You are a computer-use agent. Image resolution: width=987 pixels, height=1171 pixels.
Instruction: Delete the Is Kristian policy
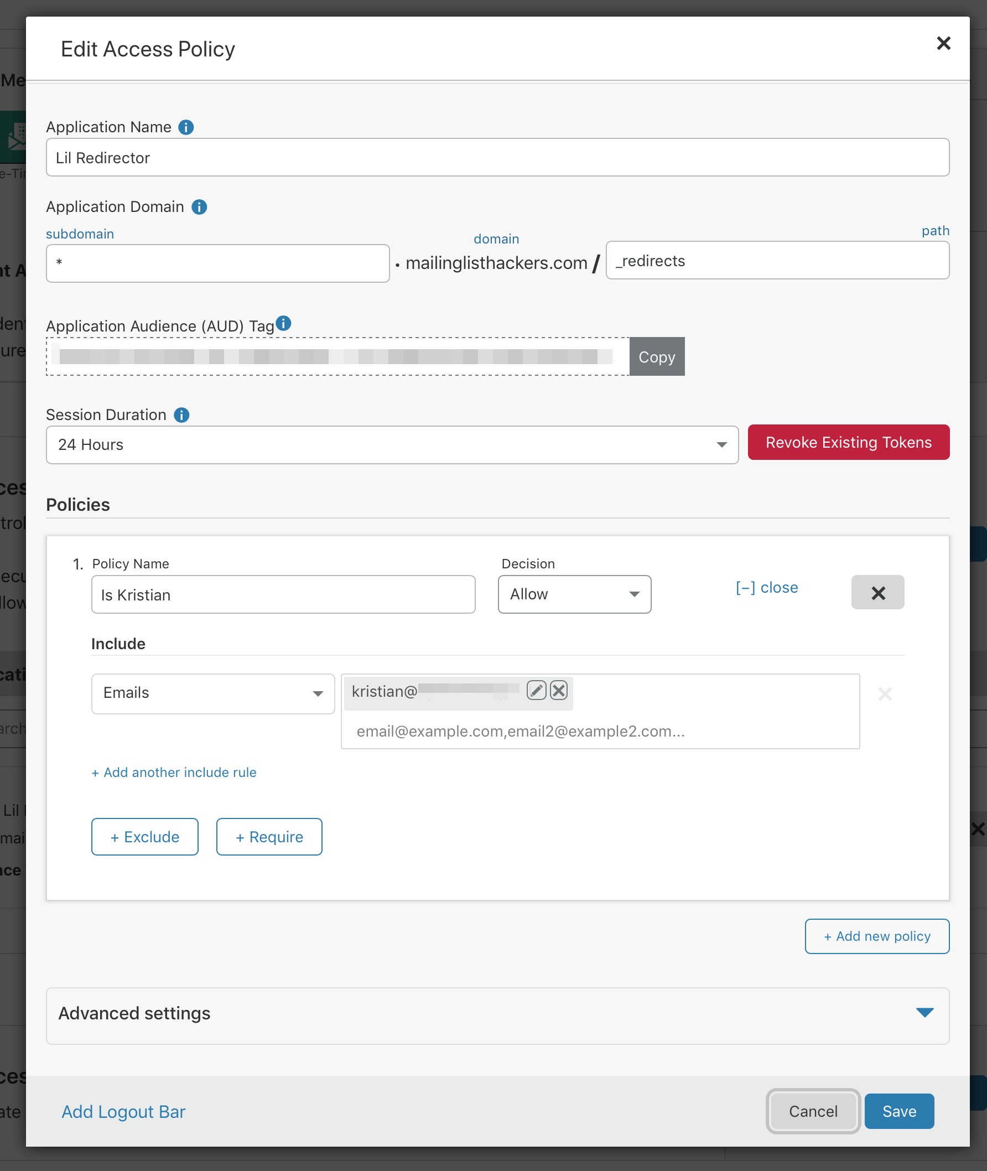(877, 592)
